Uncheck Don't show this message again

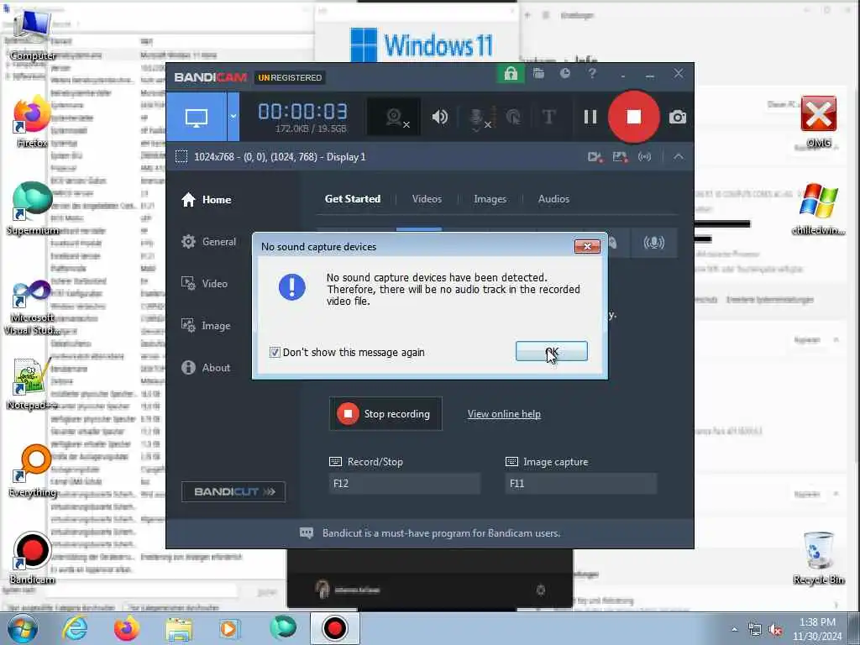click(x=275, y=352)
